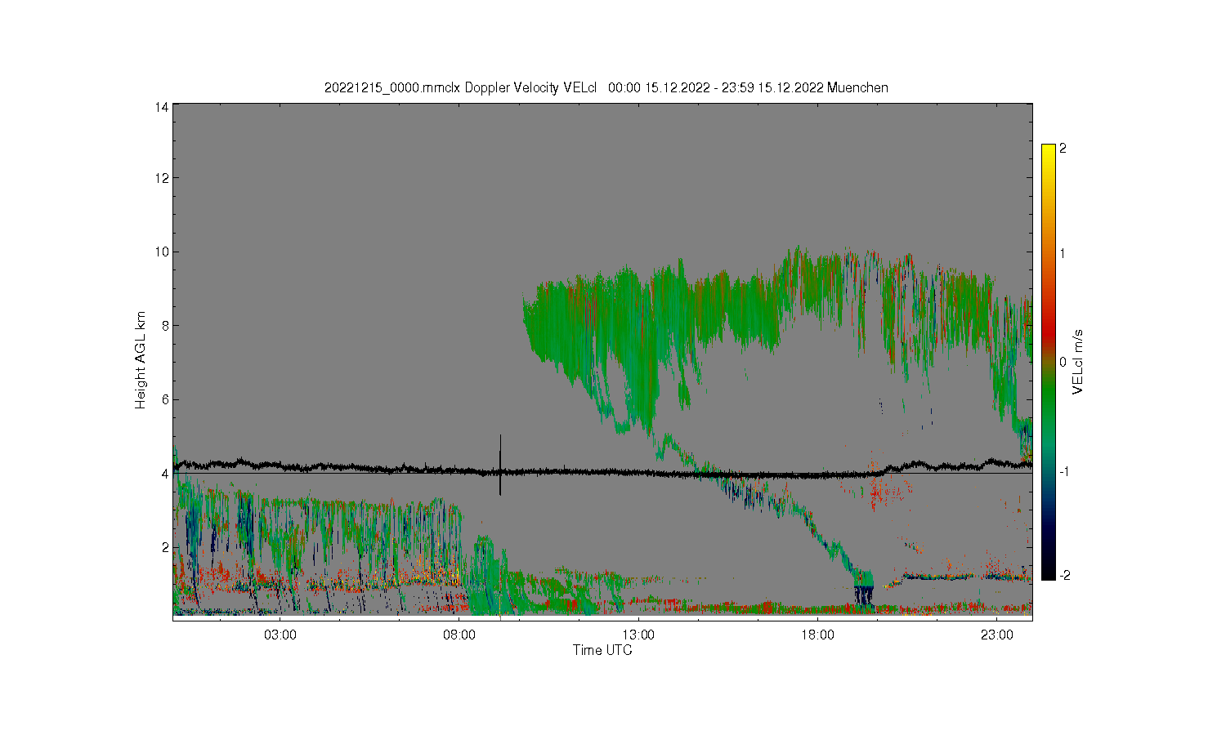Click the colorbar value -2 at bottom

[1063, 575]
